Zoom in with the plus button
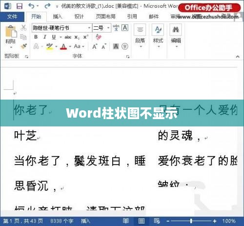The image size is (244, 226). [x=215, y=221]
